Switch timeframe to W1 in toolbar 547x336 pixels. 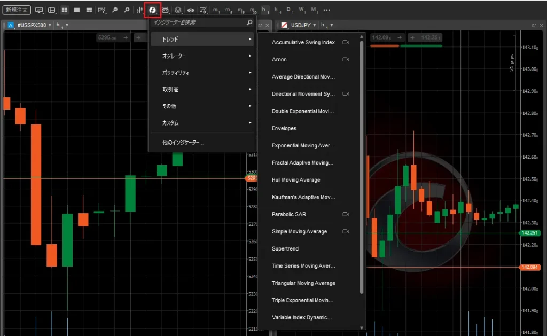click(x=302, y=11)
